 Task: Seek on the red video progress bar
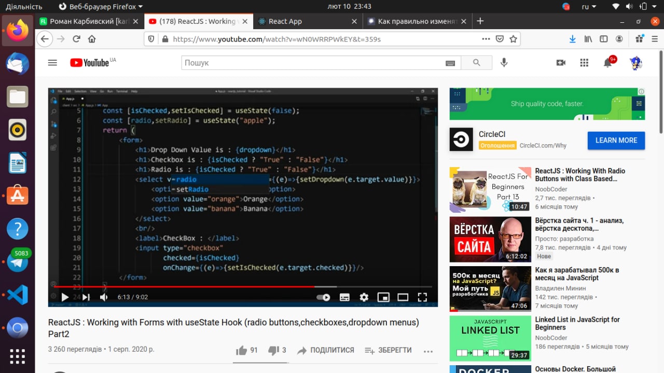(208, 286)
